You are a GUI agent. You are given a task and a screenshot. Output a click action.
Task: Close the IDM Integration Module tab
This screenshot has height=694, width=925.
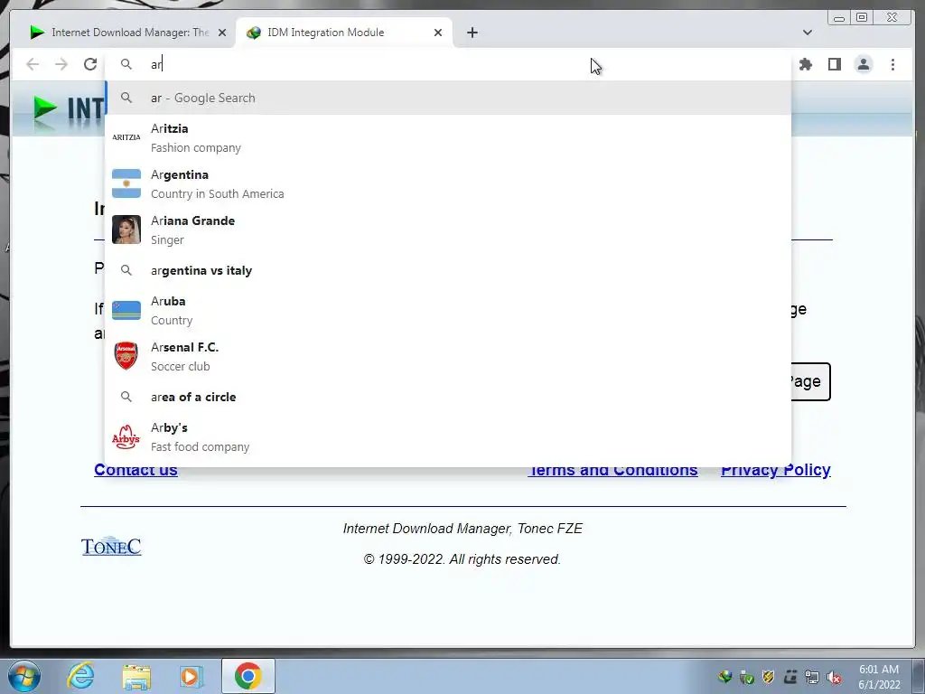pos(438,33)
